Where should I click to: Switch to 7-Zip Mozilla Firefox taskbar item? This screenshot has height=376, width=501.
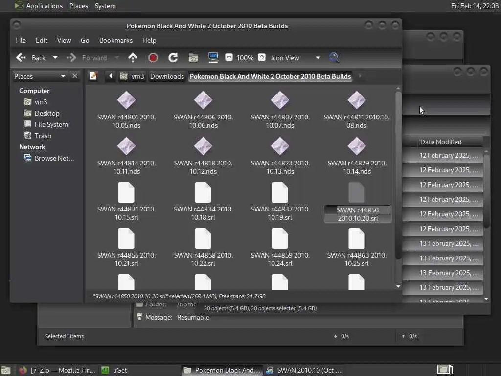57,370
